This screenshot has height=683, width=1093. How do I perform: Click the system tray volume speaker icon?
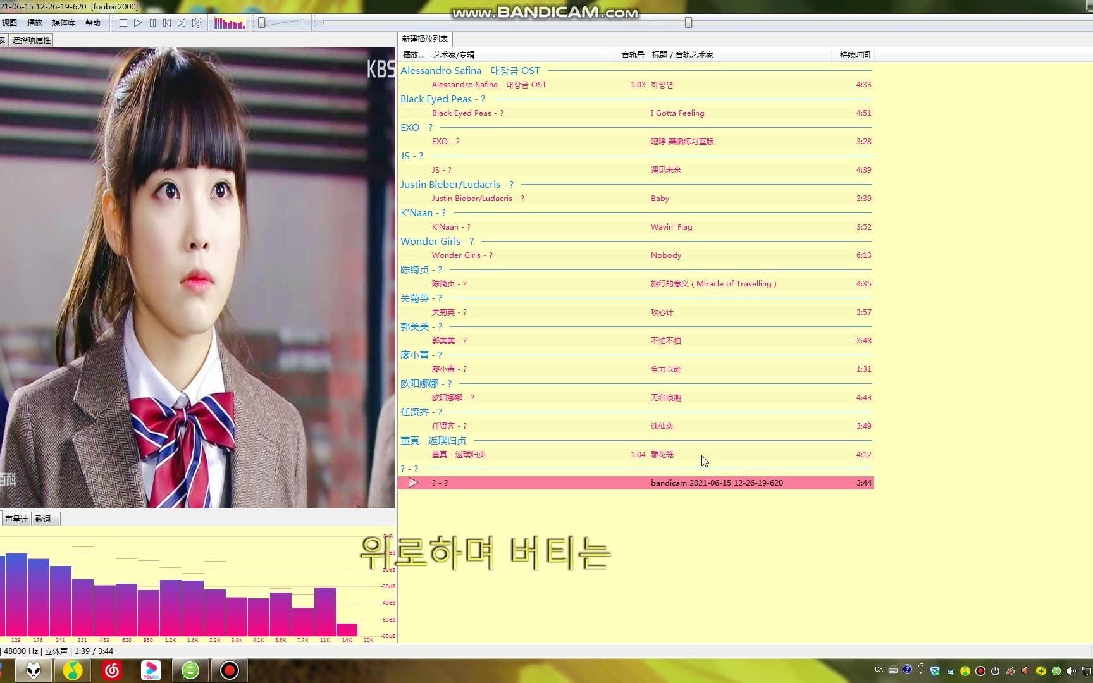(1071, 671)
